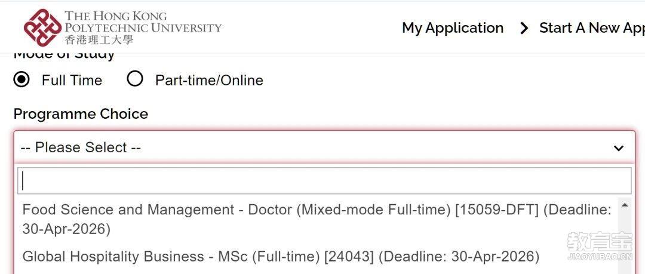Click the Chinese university name 香港理工大學
This screenshot has width=645, height=274.
coord(99,40)
